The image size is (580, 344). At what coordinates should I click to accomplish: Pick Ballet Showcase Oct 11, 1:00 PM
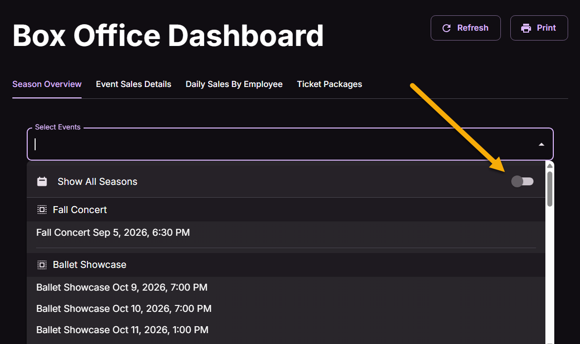(x=286, y=330)
